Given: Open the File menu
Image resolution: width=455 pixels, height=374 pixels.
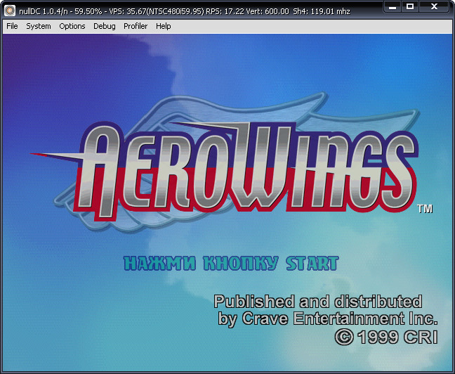Looking at the screenshot, I should coord(12,26).
